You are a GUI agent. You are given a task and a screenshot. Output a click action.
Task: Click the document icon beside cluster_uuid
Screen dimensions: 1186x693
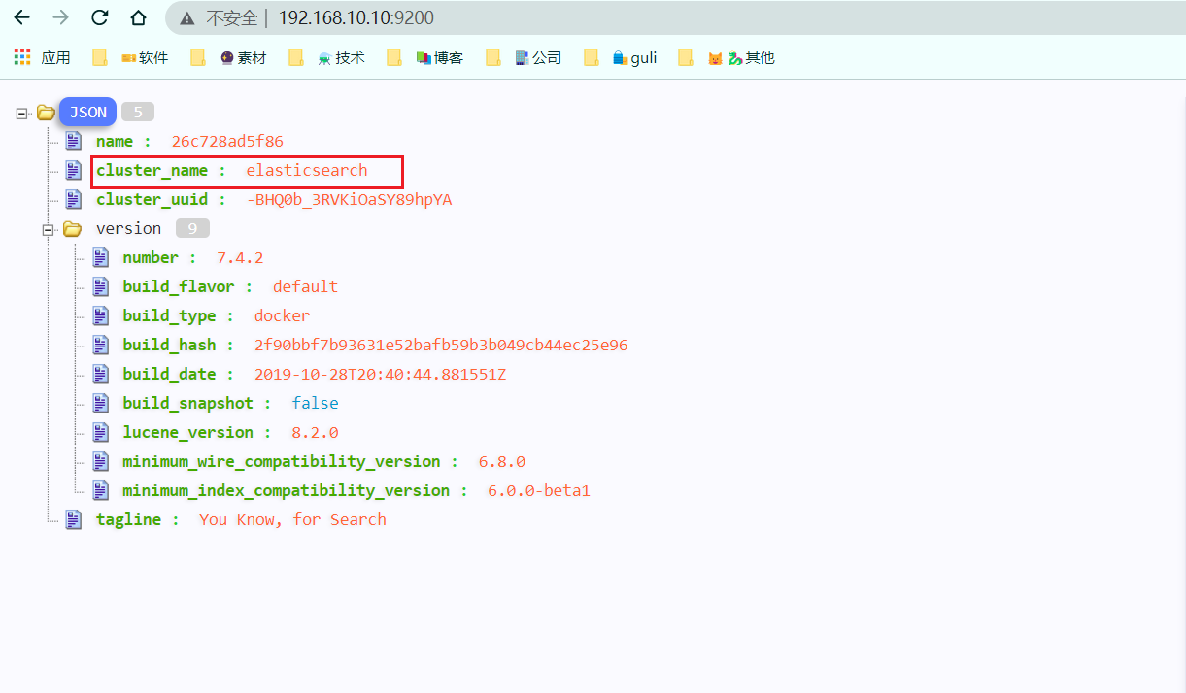(73, 199)
